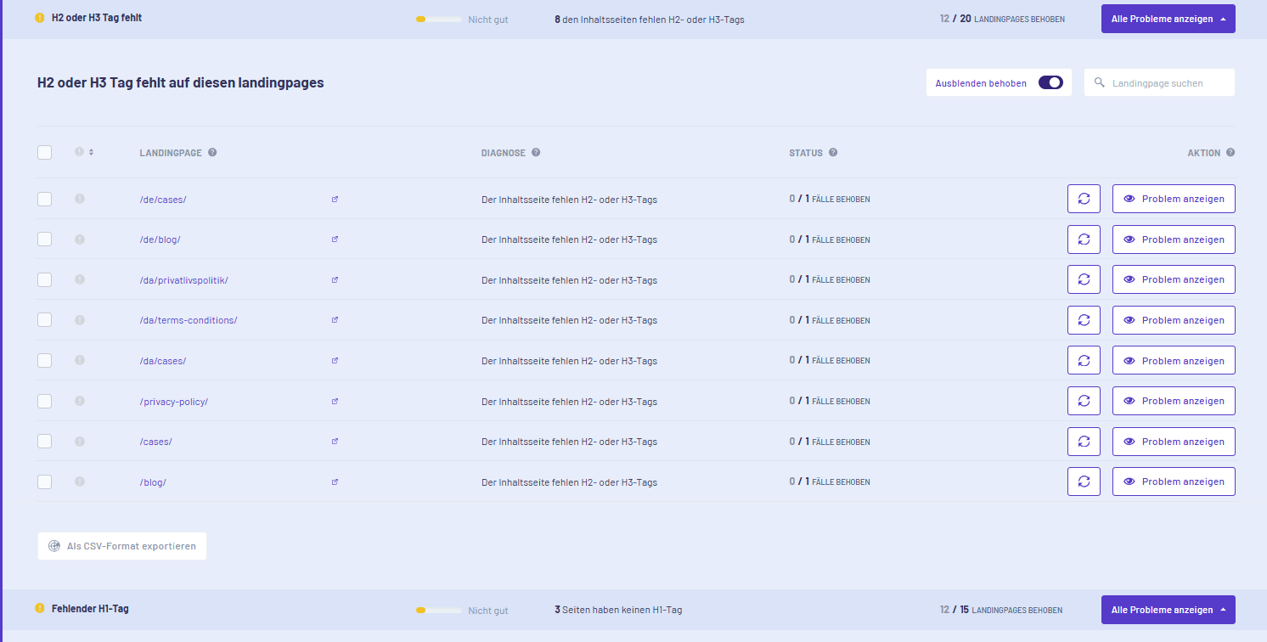
Task: Select checkbox for /de/cases/ row
Action: (45, 199)
